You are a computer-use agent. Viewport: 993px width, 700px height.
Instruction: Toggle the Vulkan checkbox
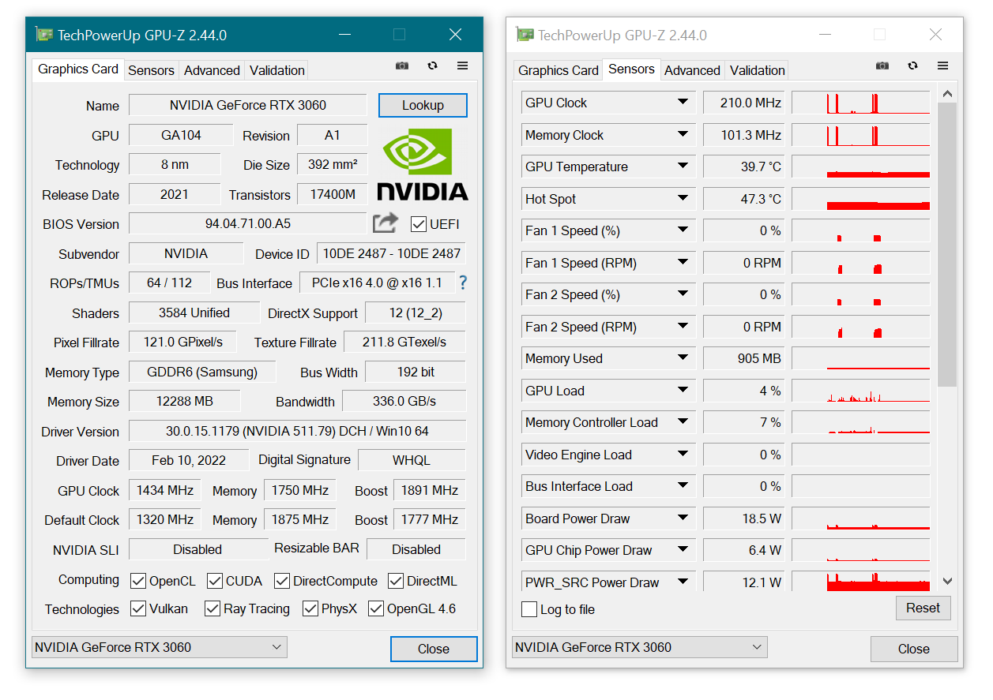point(137,608)
